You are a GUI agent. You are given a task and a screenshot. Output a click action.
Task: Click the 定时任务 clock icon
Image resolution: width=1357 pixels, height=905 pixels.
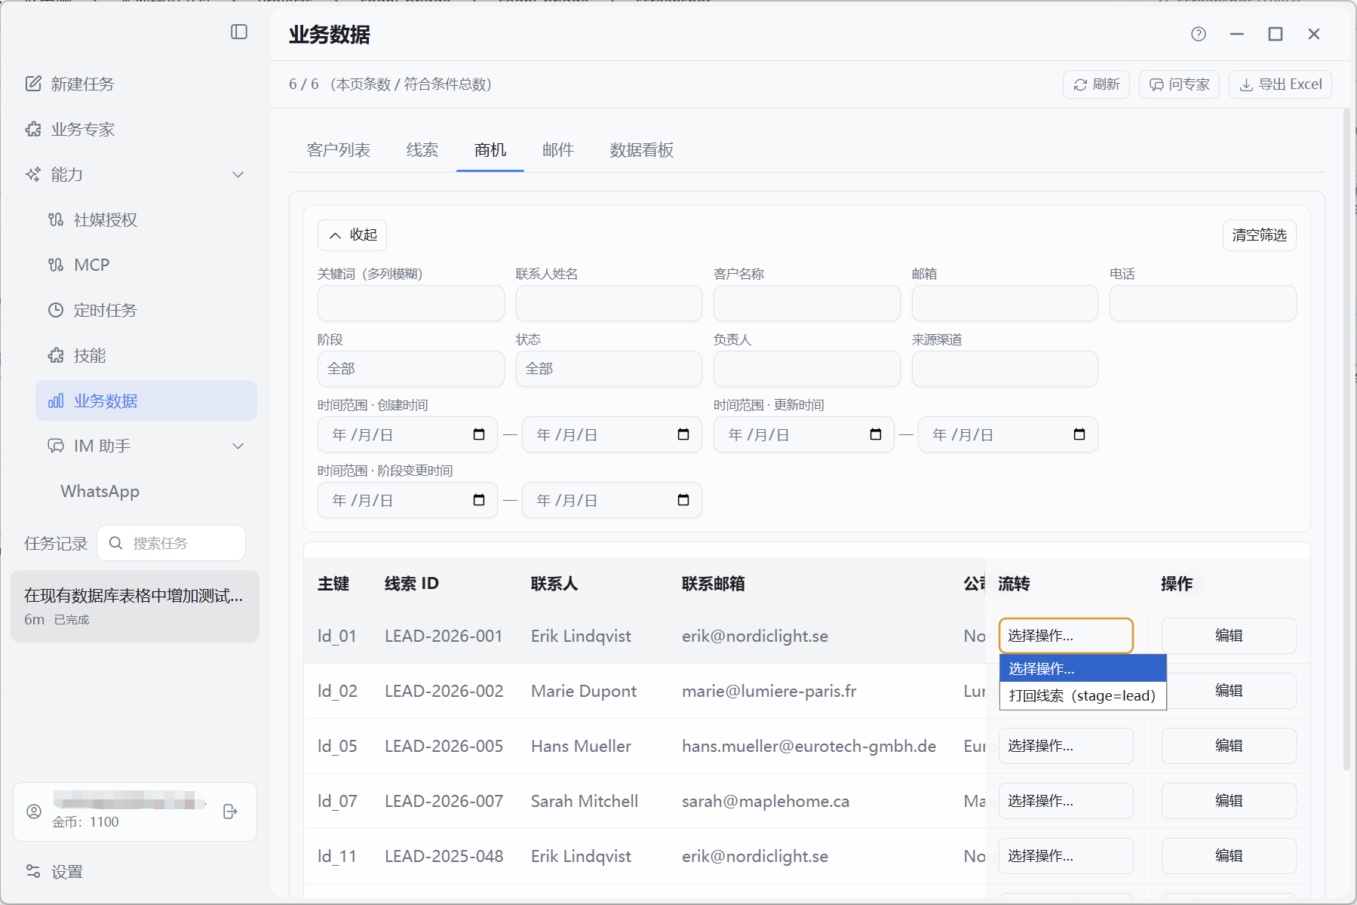click(56, 310)
